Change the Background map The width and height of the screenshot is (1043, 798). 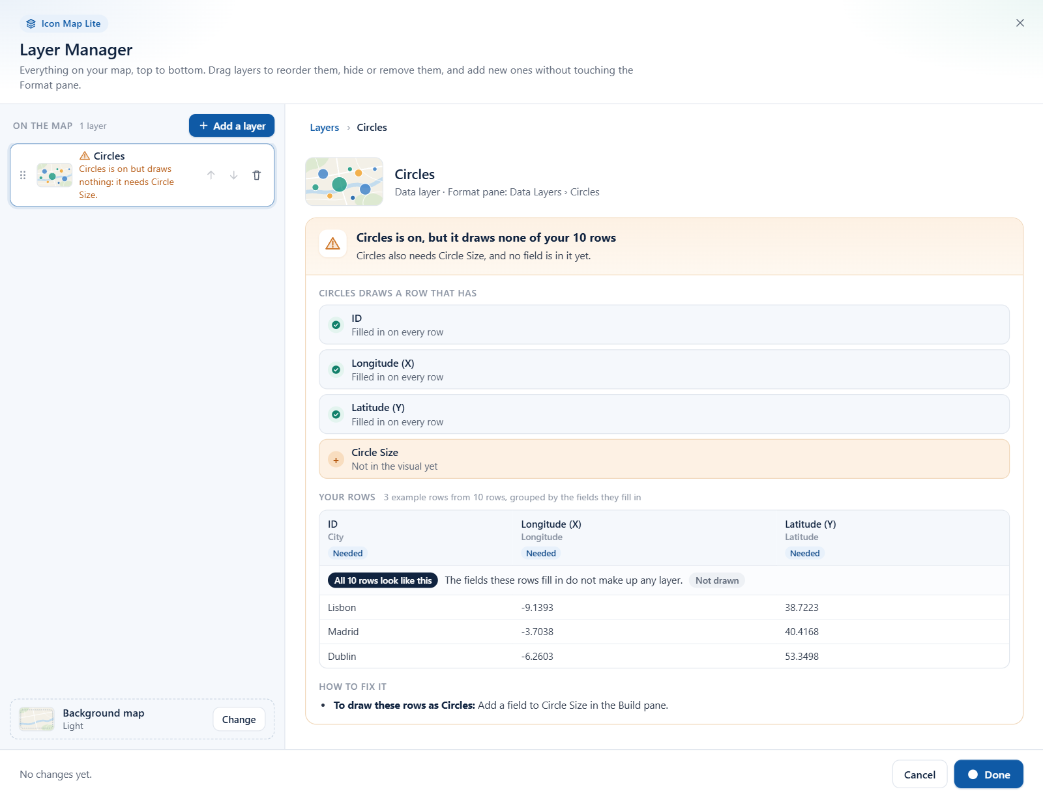pyautogui.click(x=239, y=719)
